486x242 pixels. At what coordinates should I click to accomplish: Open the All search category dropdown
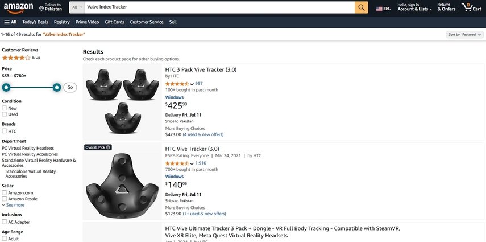(77, 7)
